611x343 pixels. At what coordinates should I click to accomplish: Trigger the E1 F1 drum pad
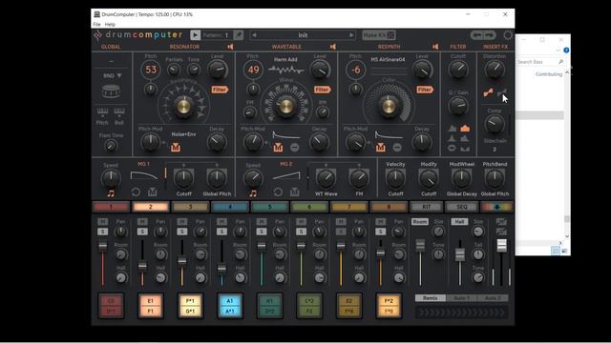[x=151, y=306]
